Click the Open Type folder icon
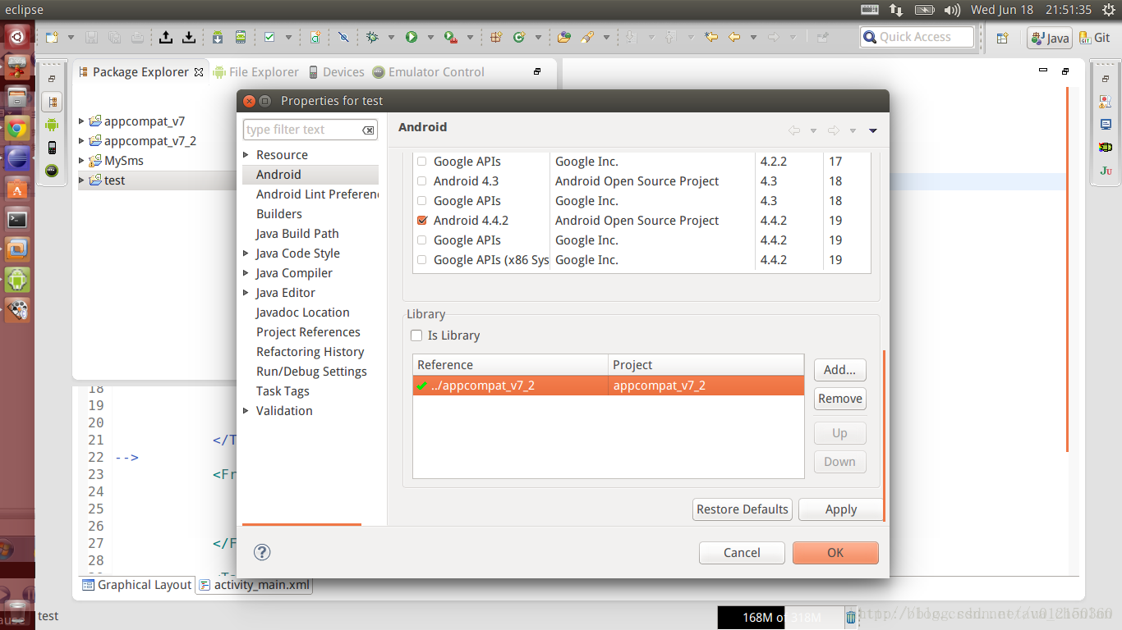Screen dimensions: 1122x630 click(563, 37)
